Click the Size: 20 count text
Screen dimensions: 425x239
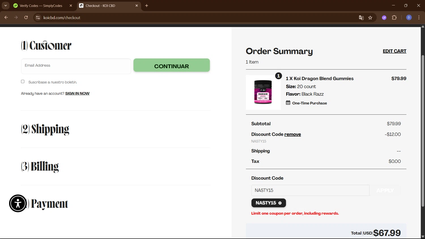coord(301,86)
